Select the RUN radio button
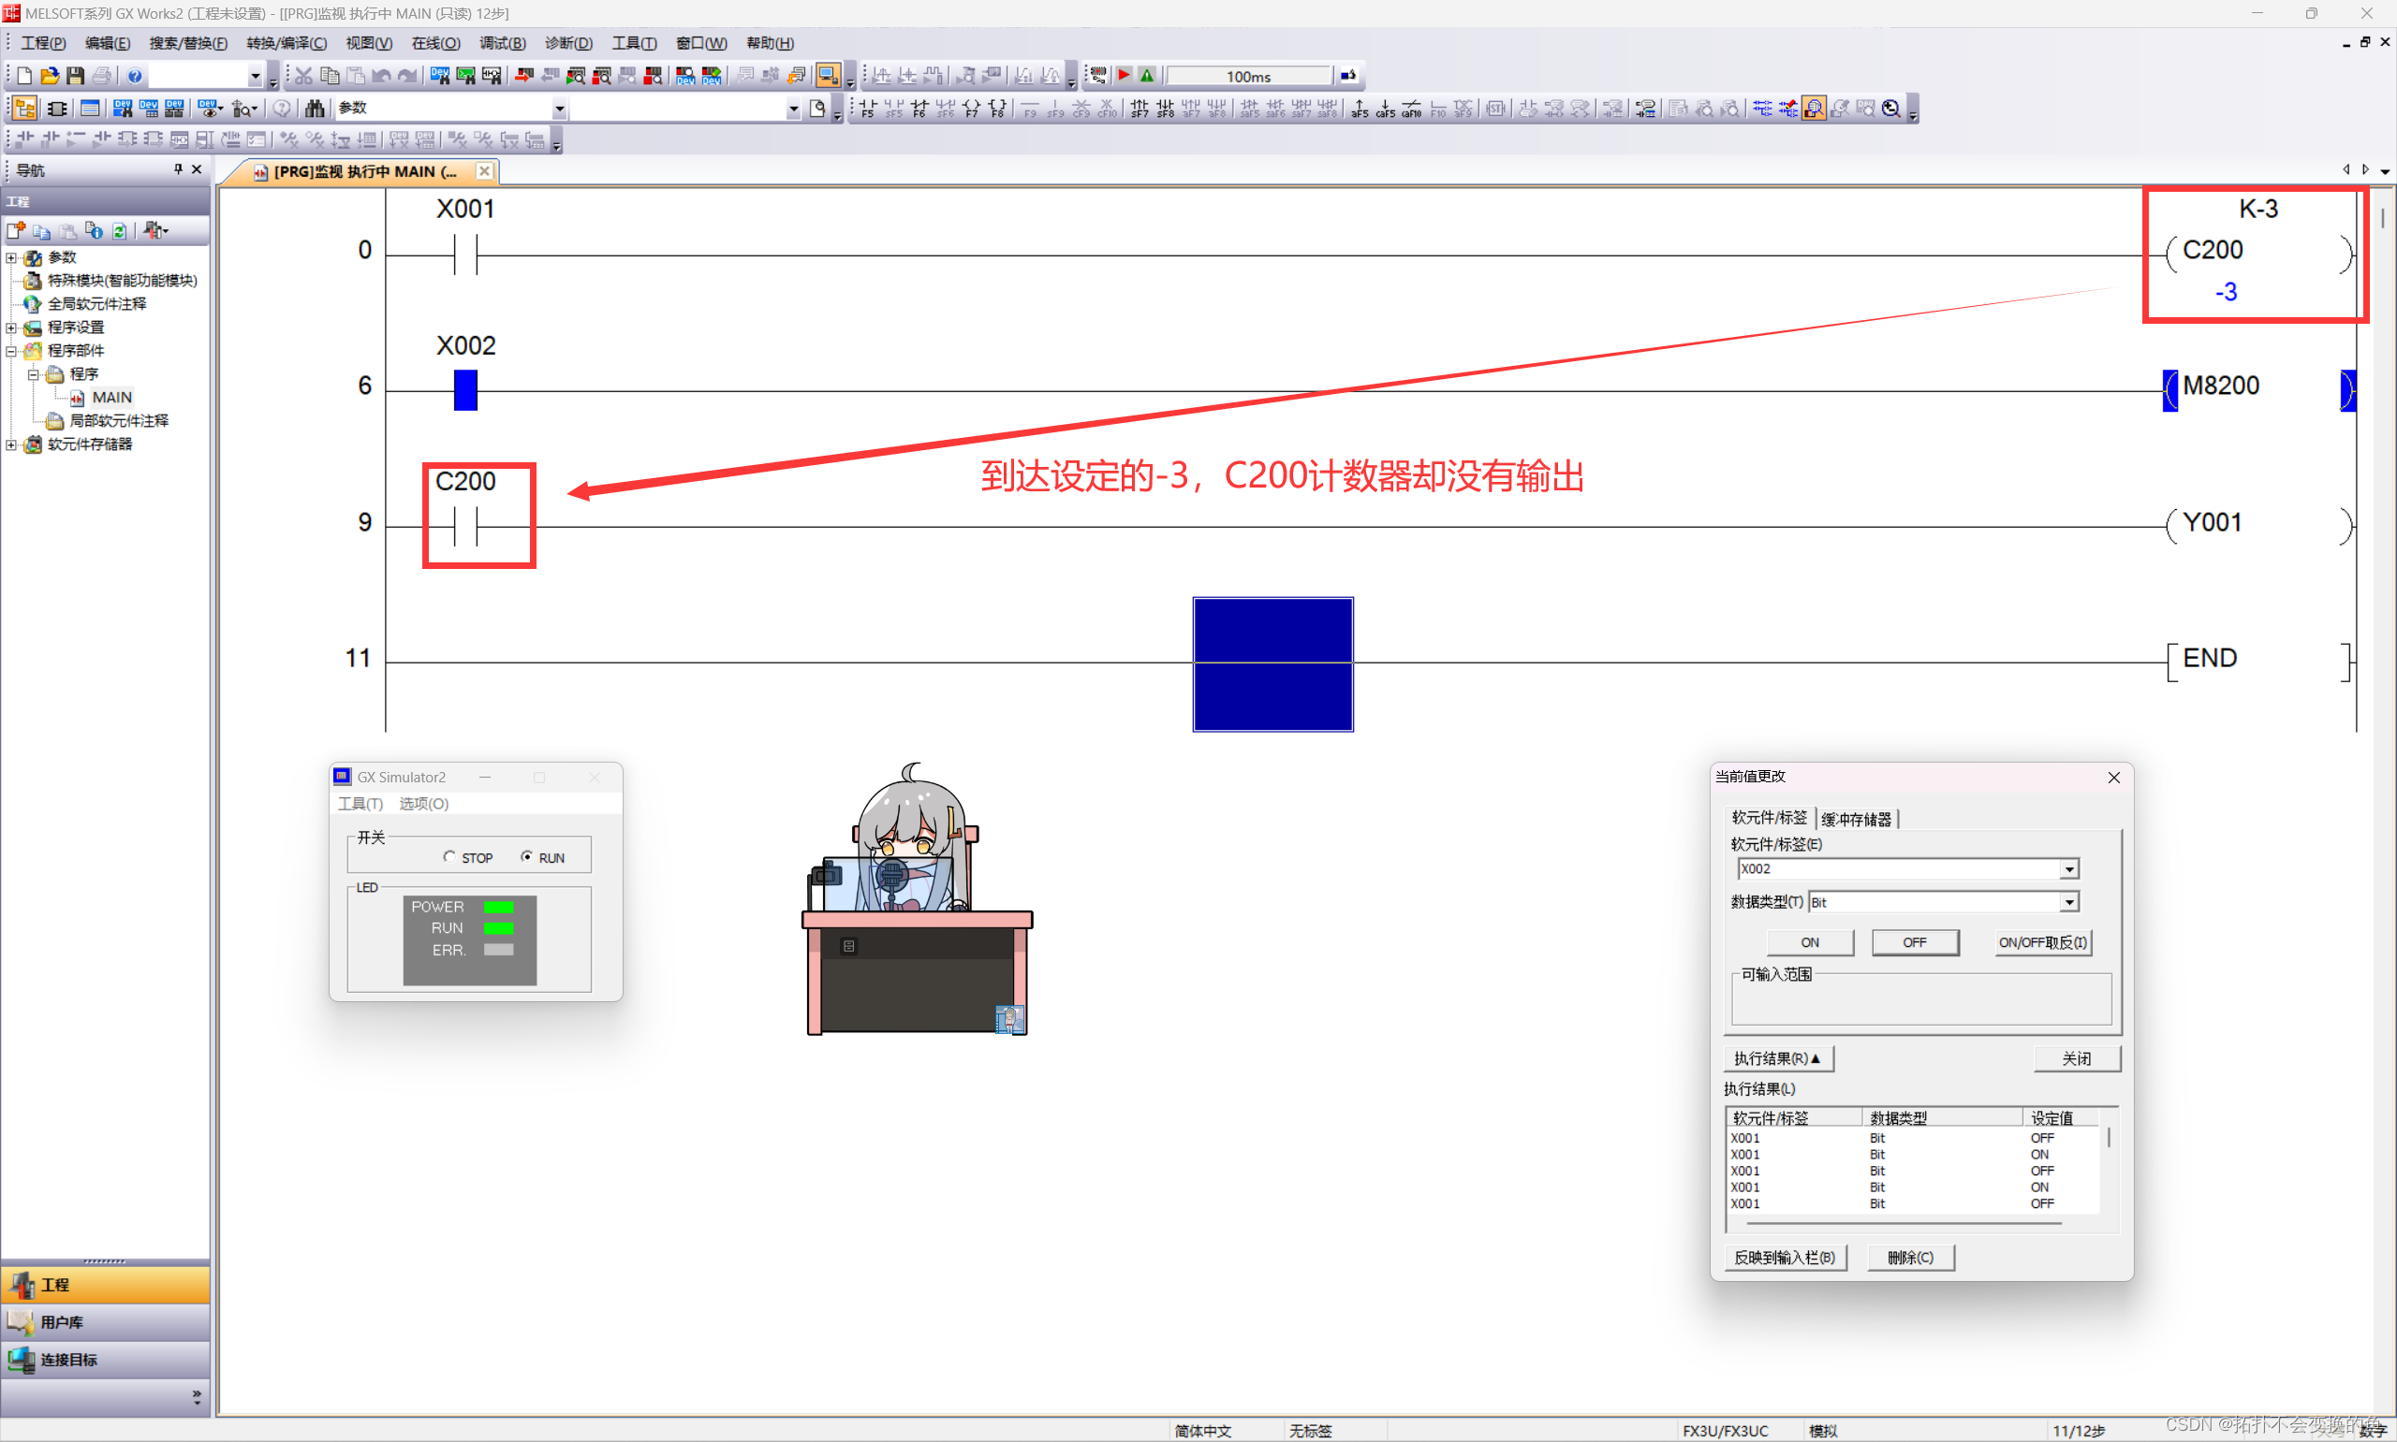The height and width of the screenshot is (1442, 2397). click(x=527, y=857)
